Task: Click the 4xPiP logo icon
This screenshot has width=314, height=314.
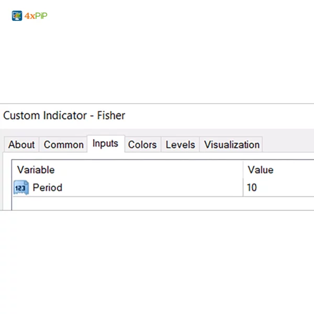Action: pos(17,16)
